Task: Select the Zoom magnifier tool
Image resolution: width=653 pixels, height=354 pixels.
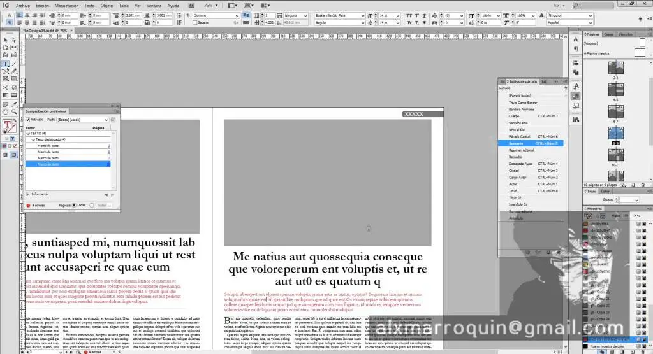Action: point(14,111)
